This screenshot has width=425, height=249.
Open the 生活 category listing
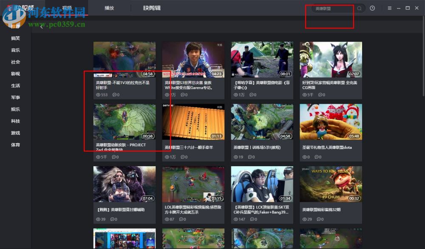pyautogui.click(x=15, y=86)
